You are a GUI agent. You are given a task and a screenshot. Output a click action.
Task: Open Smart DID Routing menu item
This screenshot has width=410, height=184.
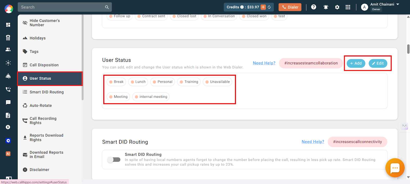(50, 92)
